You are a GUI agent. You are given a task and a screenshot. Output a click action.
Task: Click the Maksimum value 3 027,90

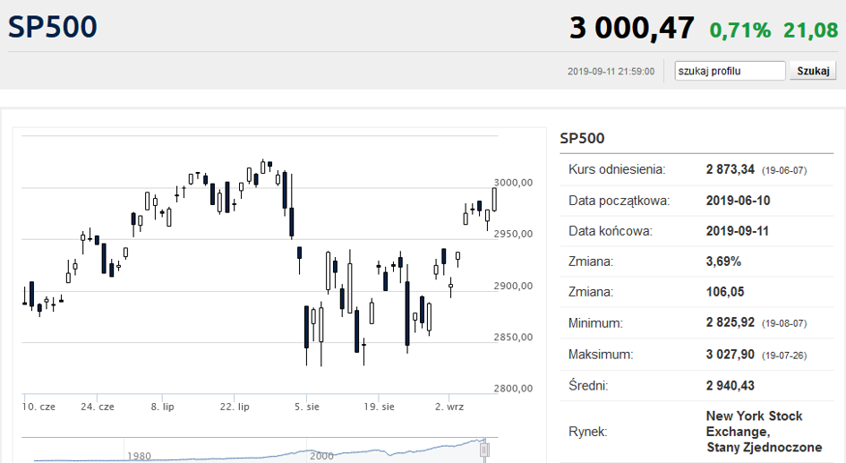tap(730, 355)
